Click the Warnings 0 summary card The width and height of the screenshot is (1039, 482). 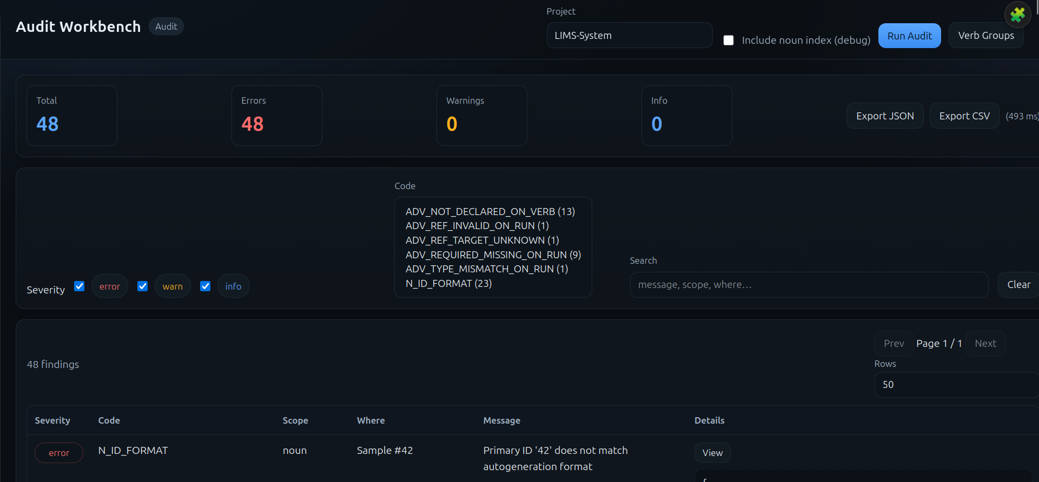pos(482,116)
